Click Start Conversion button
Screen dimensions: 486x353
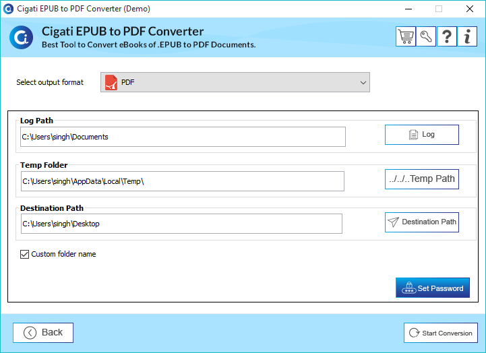pyautogui.click(x=440, y=333)
